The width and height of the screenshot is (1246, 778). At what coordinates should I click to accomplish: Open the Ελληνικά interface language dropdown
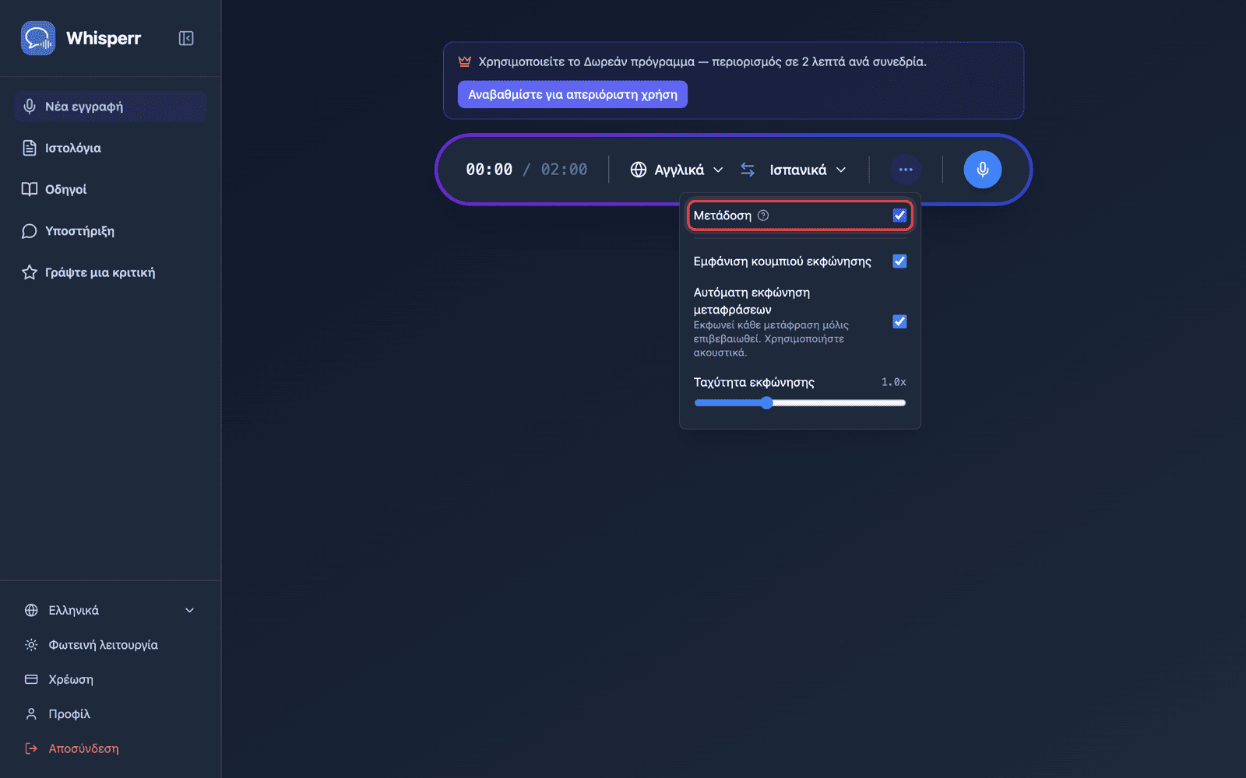tap(110, 611)
